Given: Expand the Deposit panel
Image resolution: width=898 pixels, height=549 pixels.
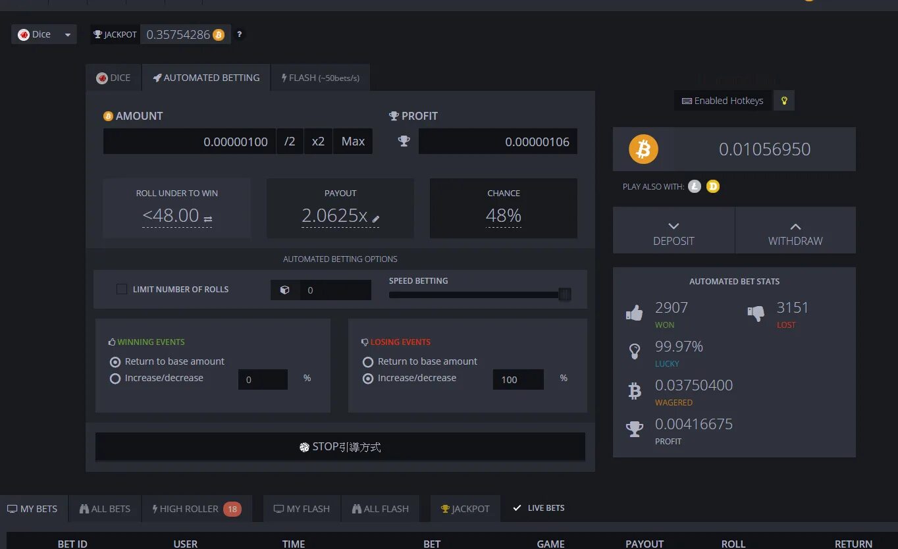Looking at the screenshot, I should point(673,230).
